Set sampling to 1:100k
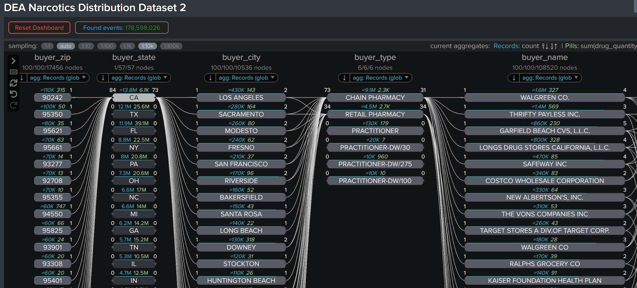Viewport: 637px width, 288px height. tap(171, 46)
